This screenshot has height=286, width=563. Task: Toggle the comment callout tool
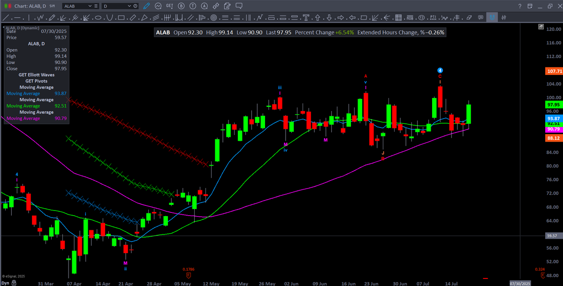[480, 17]
